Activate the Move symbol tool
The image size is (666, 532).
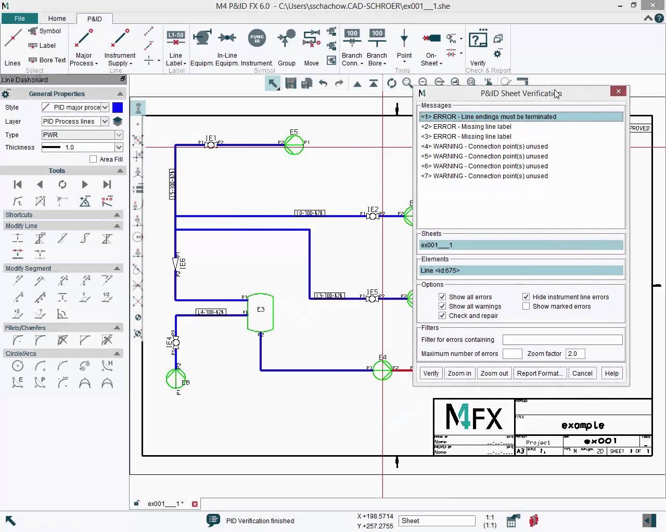tap(312, 48)
